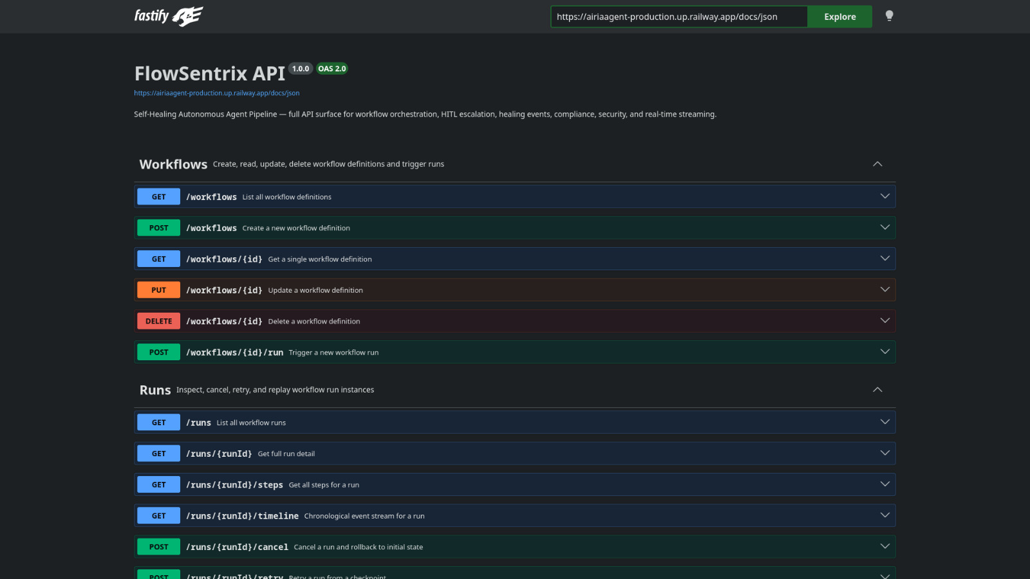Click GET badge for Get all steps

[159, 485]
